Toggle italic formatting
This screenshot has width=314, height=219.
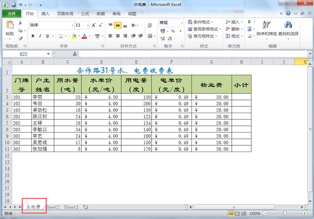point(40,36)
